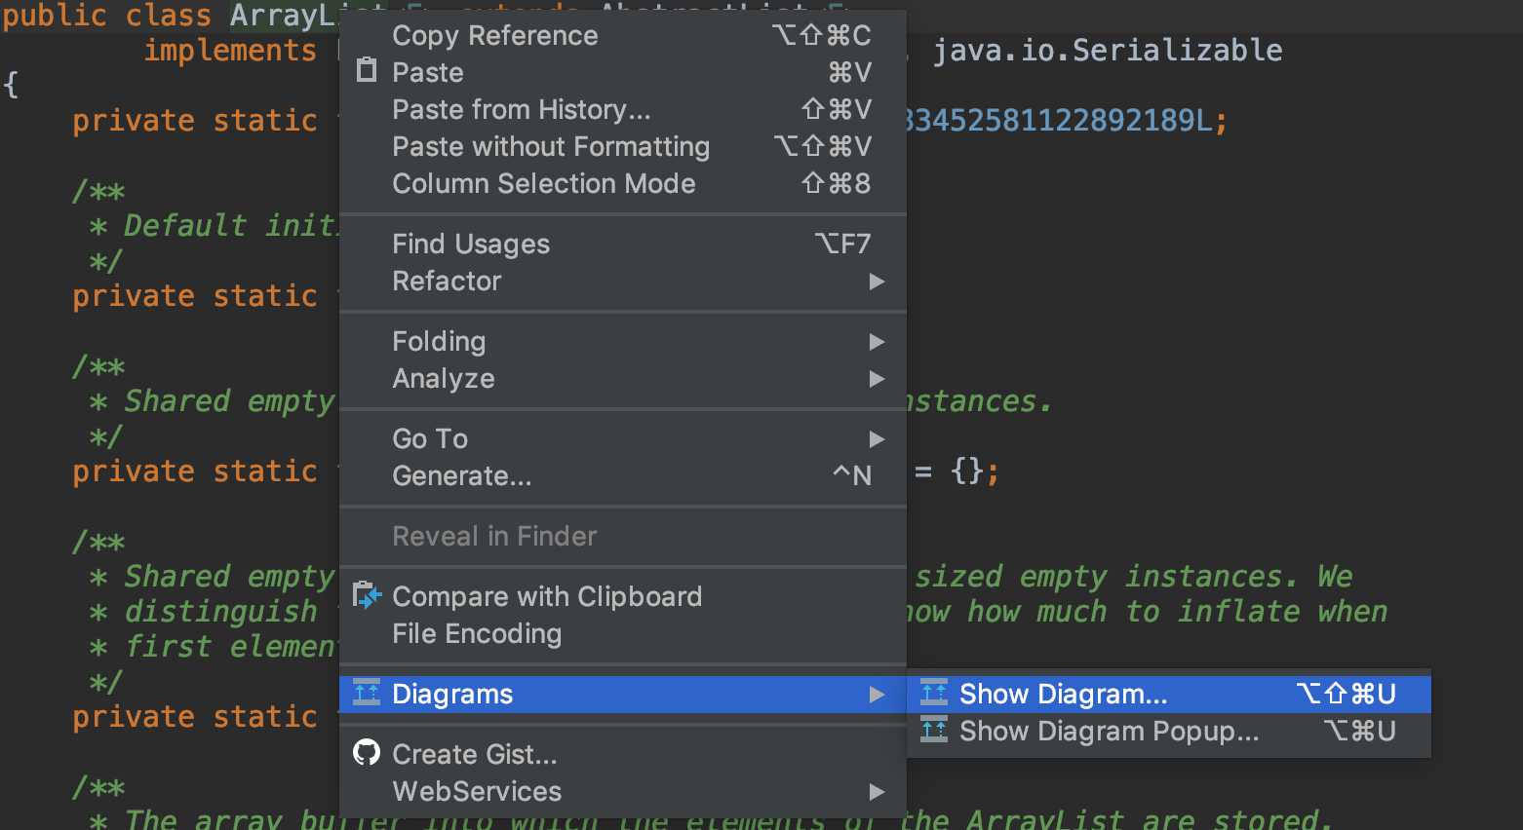This screenshot has height=830, width=1523.
Task: Expand the Folding submenu arrow
Action: [877, 342]
